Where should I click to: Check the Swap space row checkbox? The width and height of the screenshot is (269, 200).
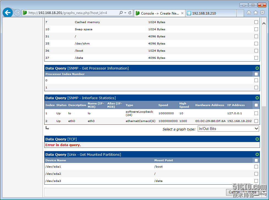(x=256, y=29)
